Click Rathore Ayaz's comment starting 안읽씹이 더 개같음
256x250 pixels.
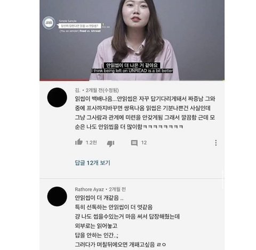coord(127,221)
